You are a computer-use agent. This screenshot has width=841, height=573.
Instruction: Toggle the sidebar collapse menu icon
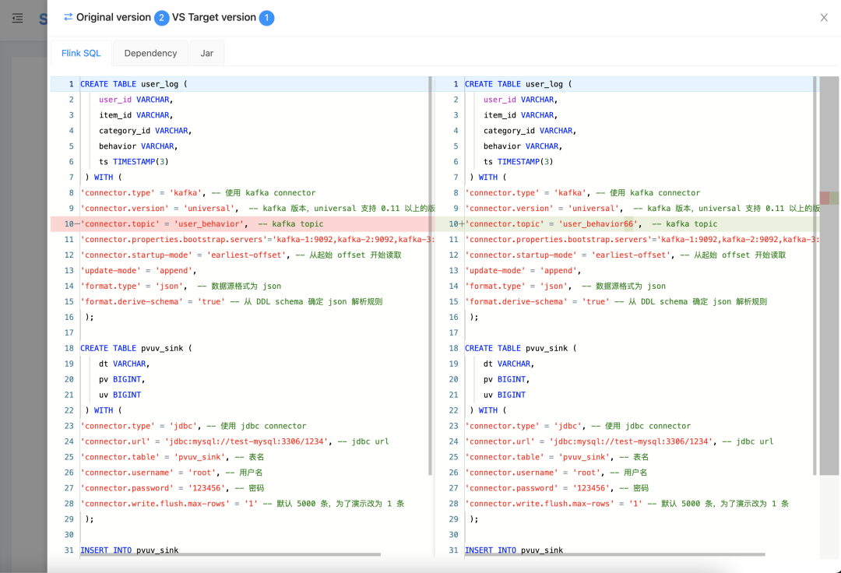(17, 18)
